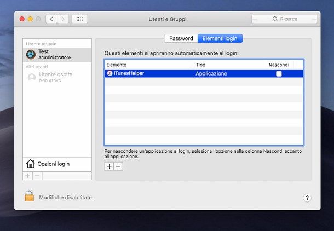Select Utente ospite in sidebar
The image size is (334, 231).
click(x=57, y=77)
